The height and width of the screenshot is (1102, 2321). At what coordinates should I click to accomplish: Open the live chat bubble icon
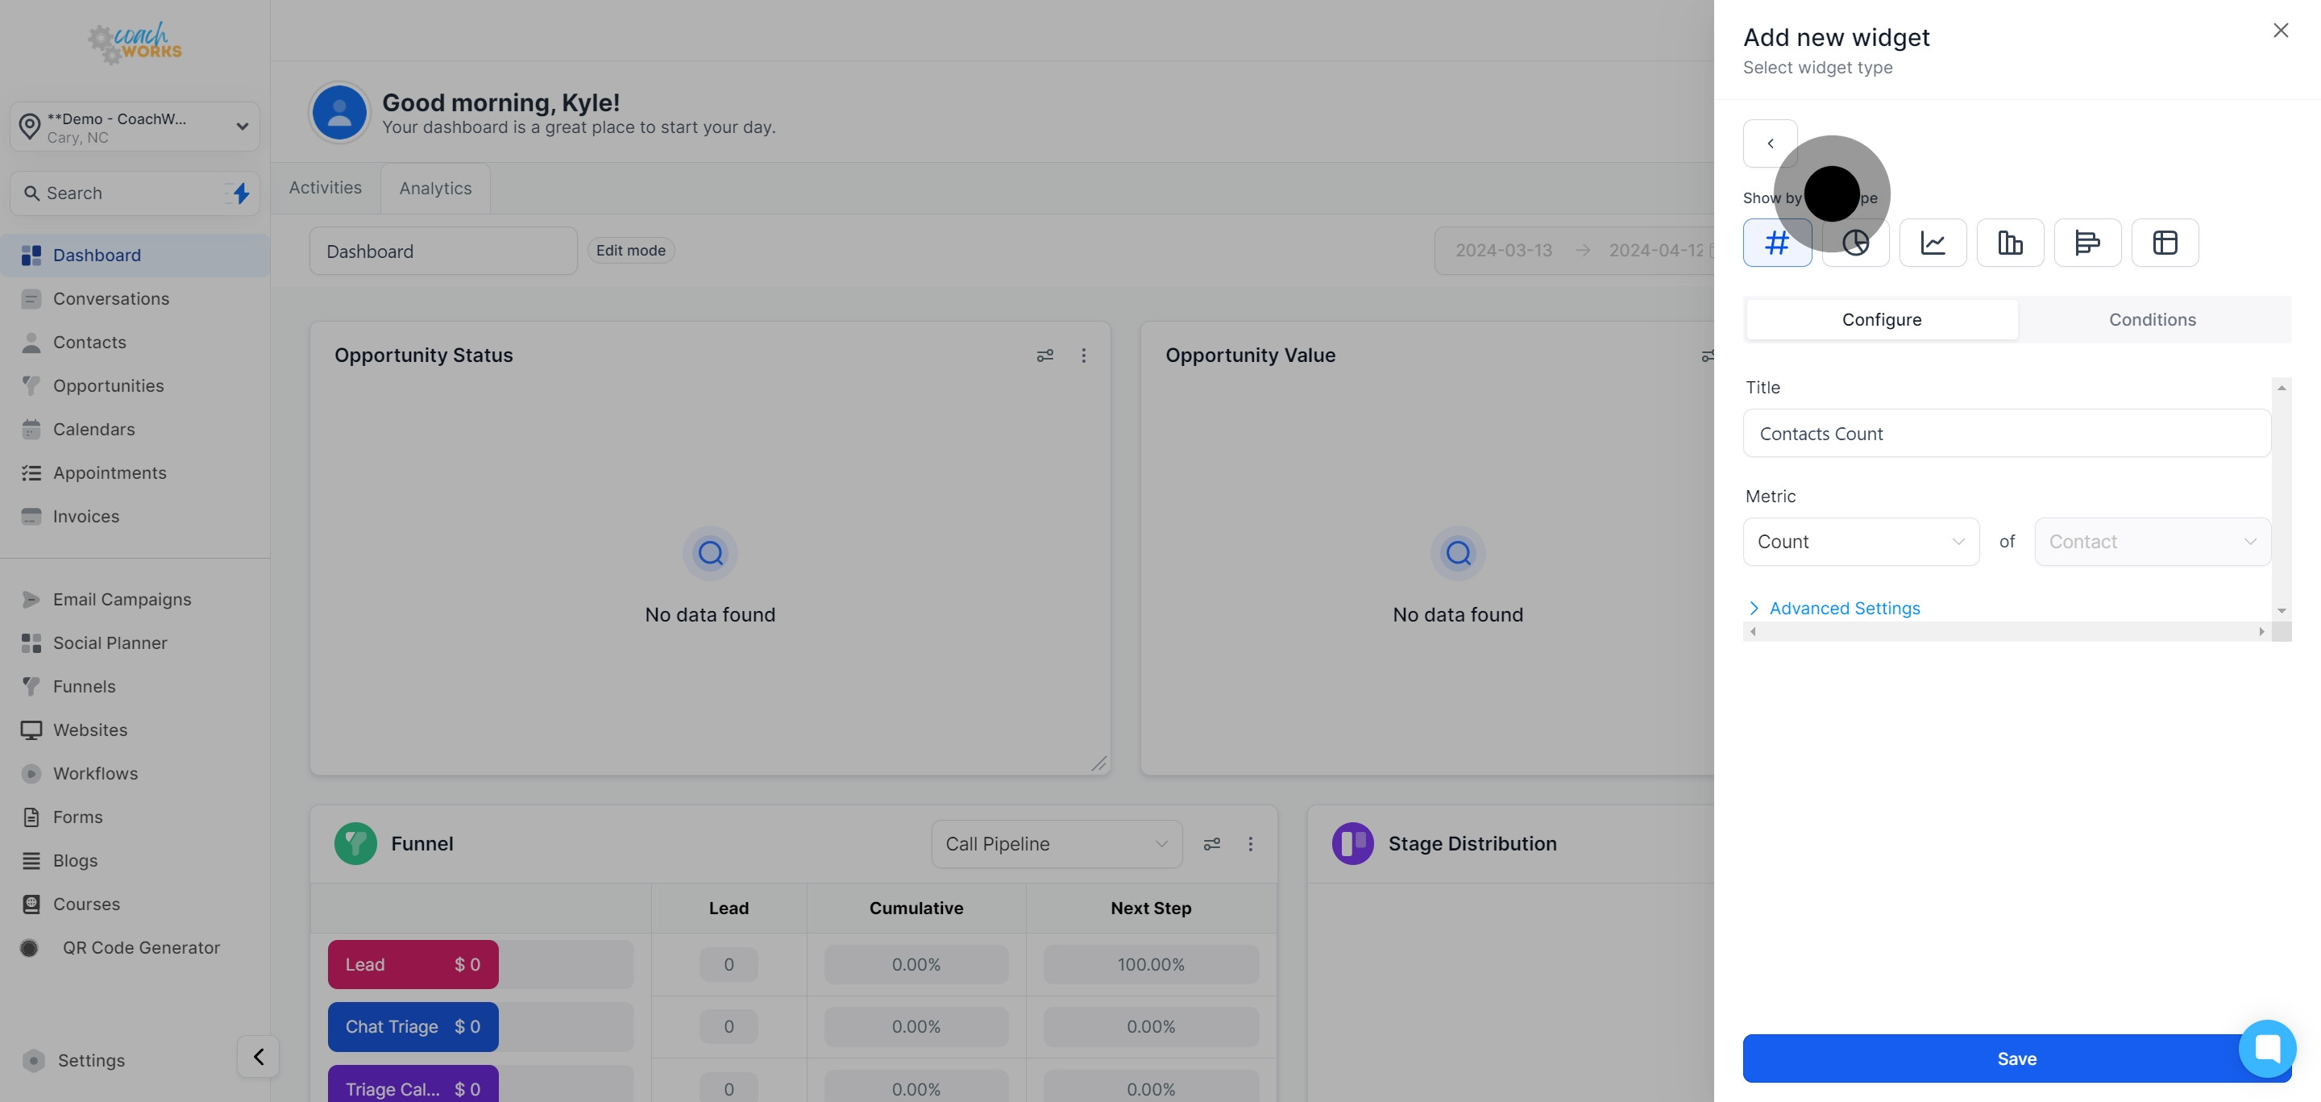[2267, 1048]
